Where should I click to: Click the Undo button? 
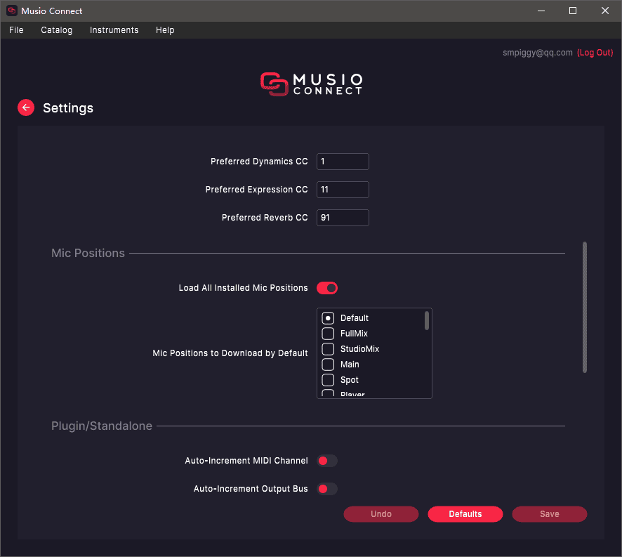click(x=381, y=514)
